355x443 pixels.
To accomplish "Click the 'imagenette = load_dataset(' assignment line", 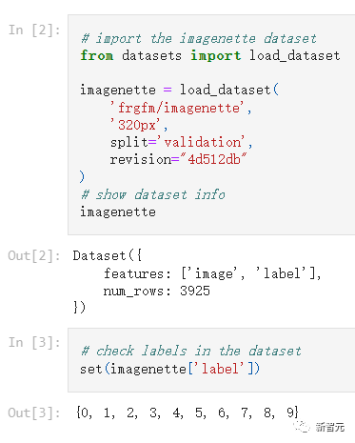I will click(x=179, y=91).
